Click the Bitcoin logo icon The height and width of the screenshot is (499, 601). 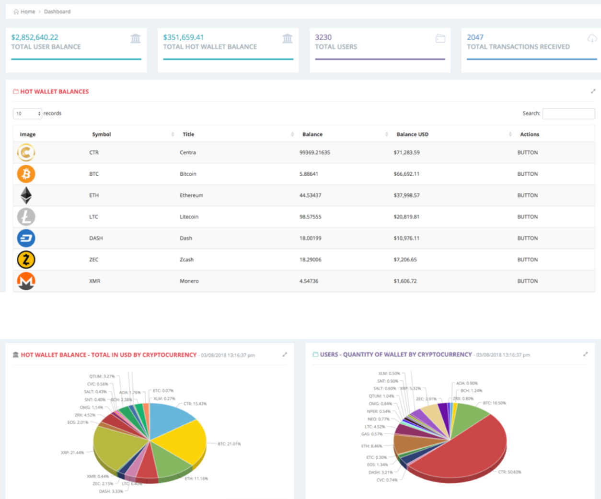(26, 174)
